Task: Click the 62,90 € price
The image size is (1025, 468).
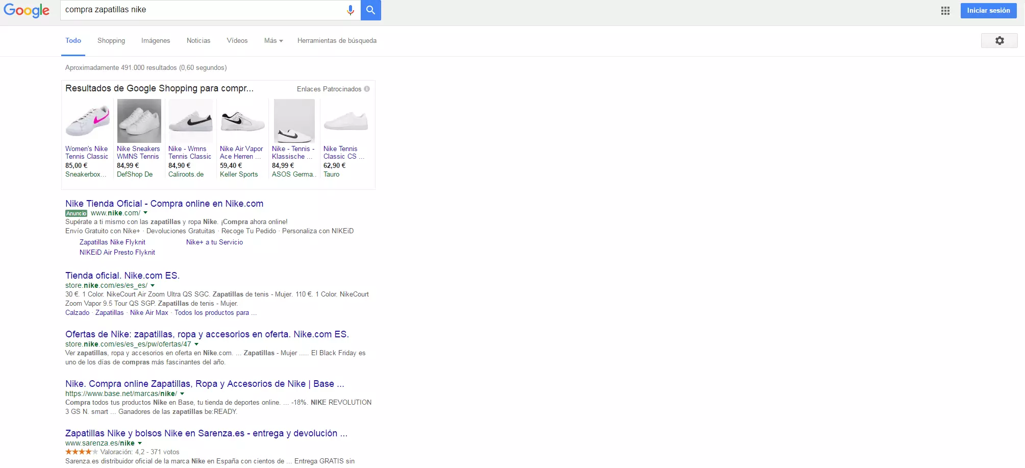Action: click(x=334, y=166)
